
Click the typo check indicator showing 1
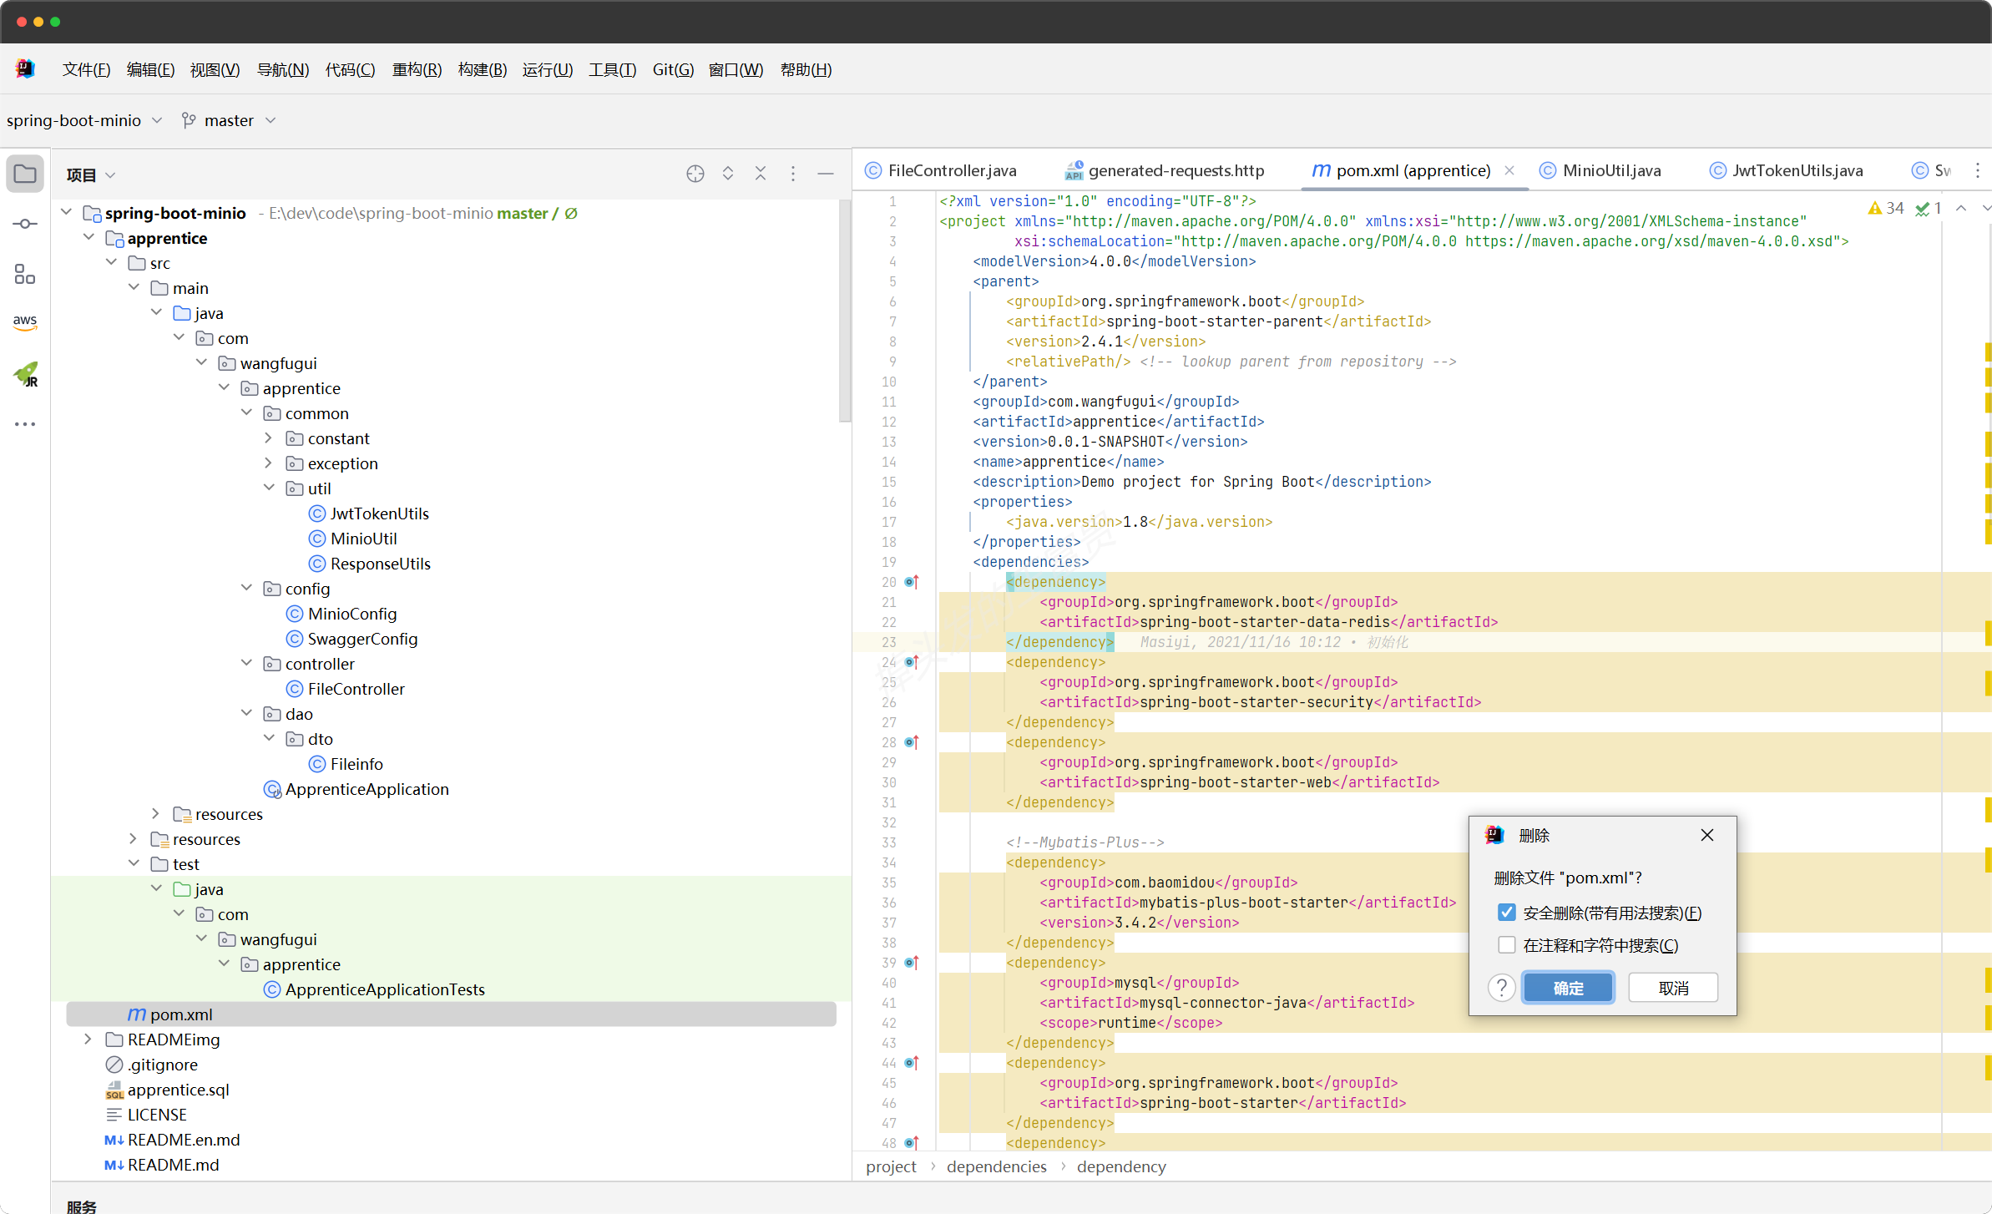[1929, 208]
